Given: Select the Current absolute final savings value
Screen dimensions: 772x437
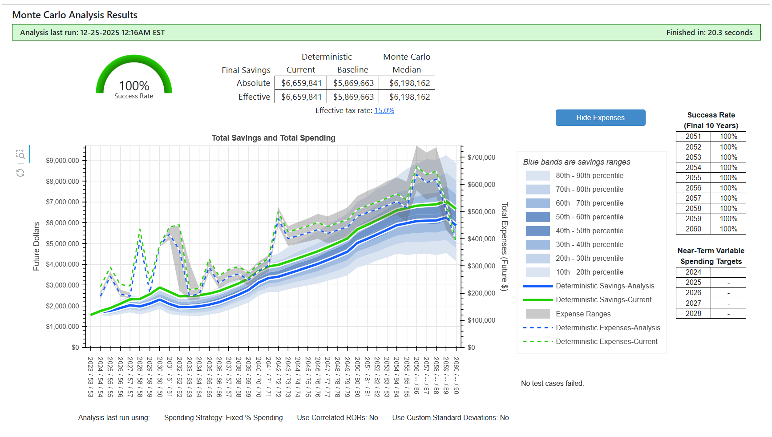Looking at the screenshot, I should tap(301, 83).
